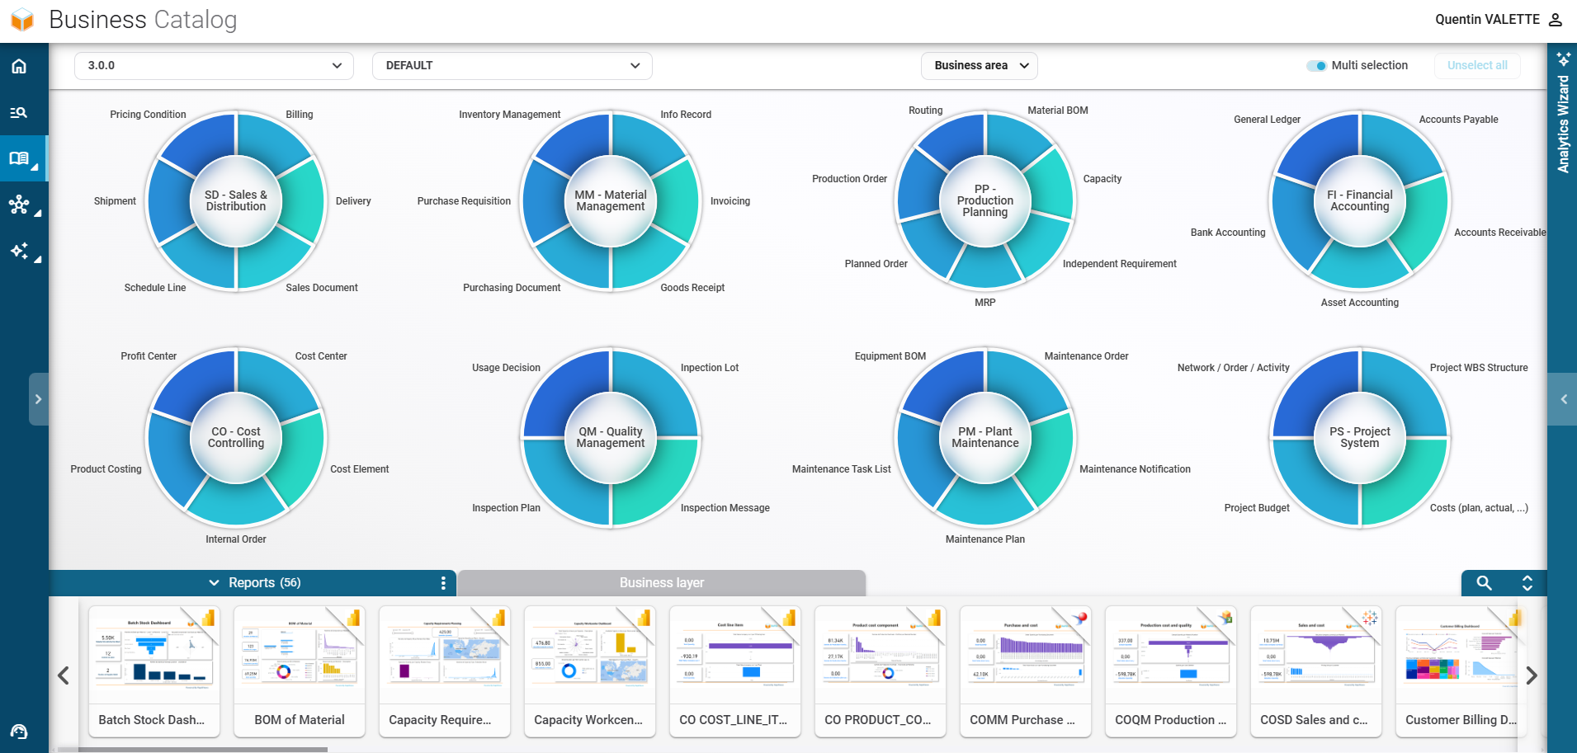This screenshot has height=753, width=1577.
Task: Click the Unselect all button
Action: (x=1477, y=66)
